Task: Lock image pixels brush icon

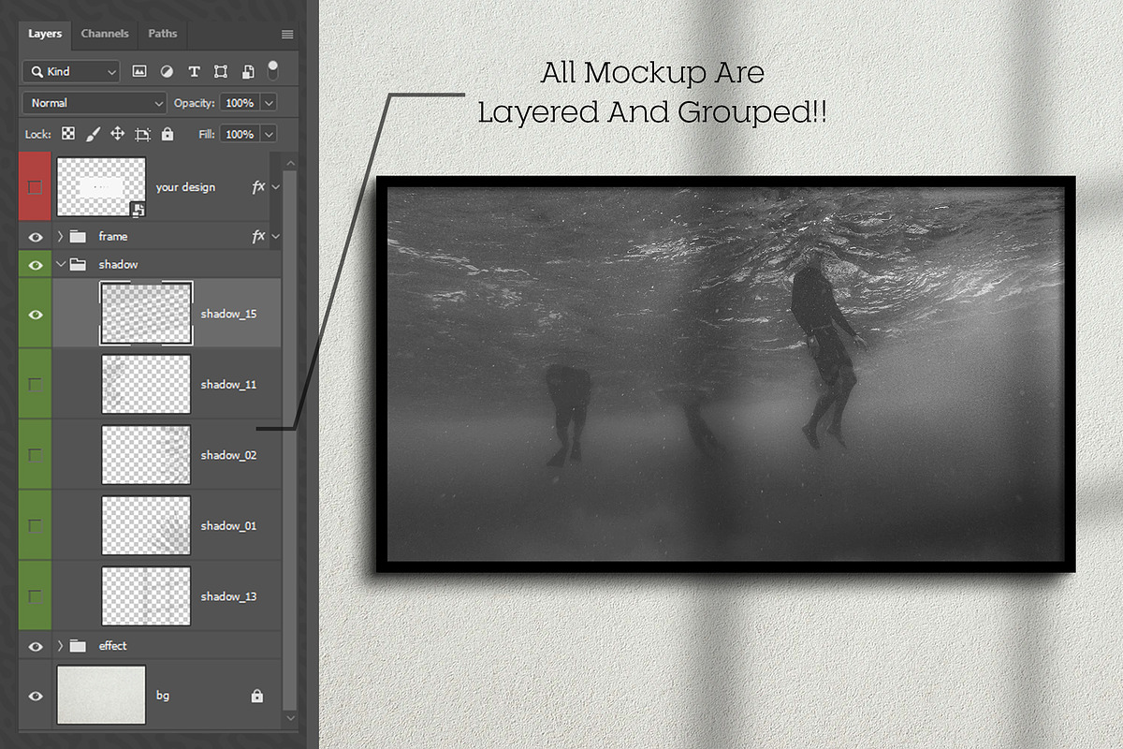Action: pyautogui.click(x=93, y=134)
